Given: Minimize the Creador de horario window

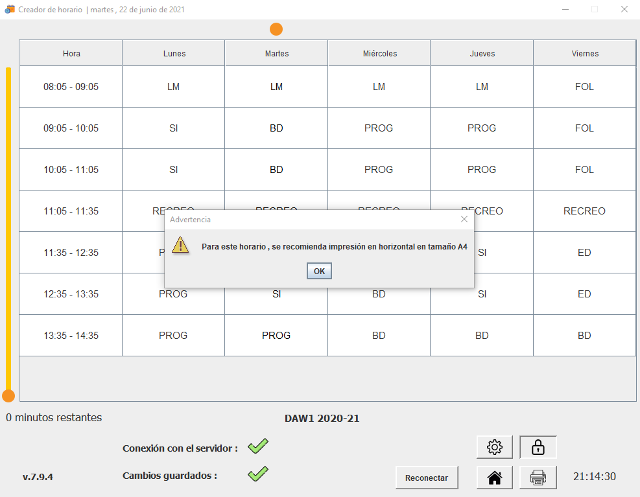Looking at the screenshot, I should [565, 10].
